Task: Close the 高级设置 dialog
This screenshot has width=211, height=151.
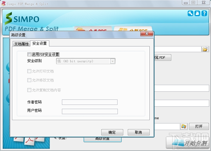Action: pyautogui.click(x=147, y=34)
